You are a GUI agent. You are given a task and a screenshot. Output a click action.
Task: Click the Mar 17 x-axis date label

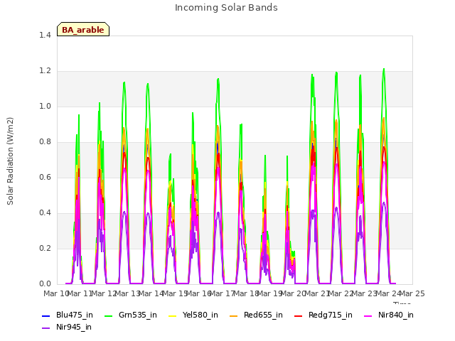(x=223, y=293)
